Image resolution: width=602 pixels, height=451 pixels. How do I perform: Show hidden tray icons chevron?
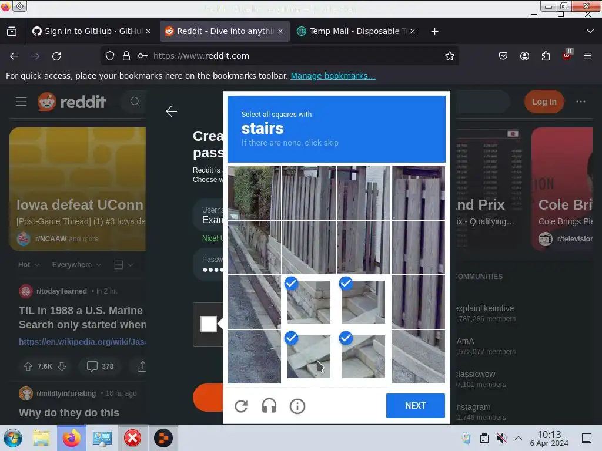tap(519, 438)
